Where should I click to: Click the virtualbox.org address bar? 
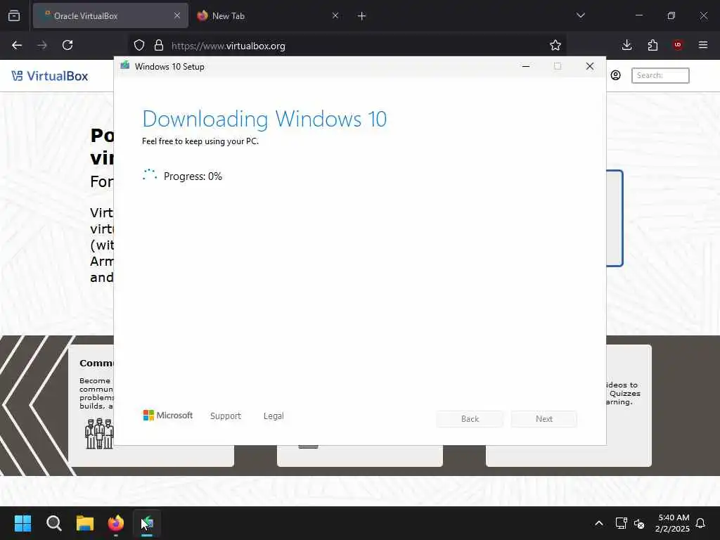coord(349,46)
